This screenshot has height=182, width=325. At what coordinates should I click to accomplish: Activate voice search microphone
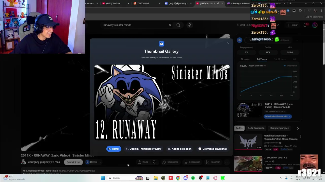pos(190,25)
